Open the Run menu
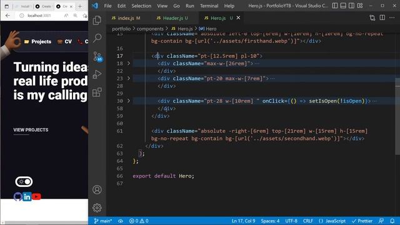This screenshot has width=400, height=225. 190,6
